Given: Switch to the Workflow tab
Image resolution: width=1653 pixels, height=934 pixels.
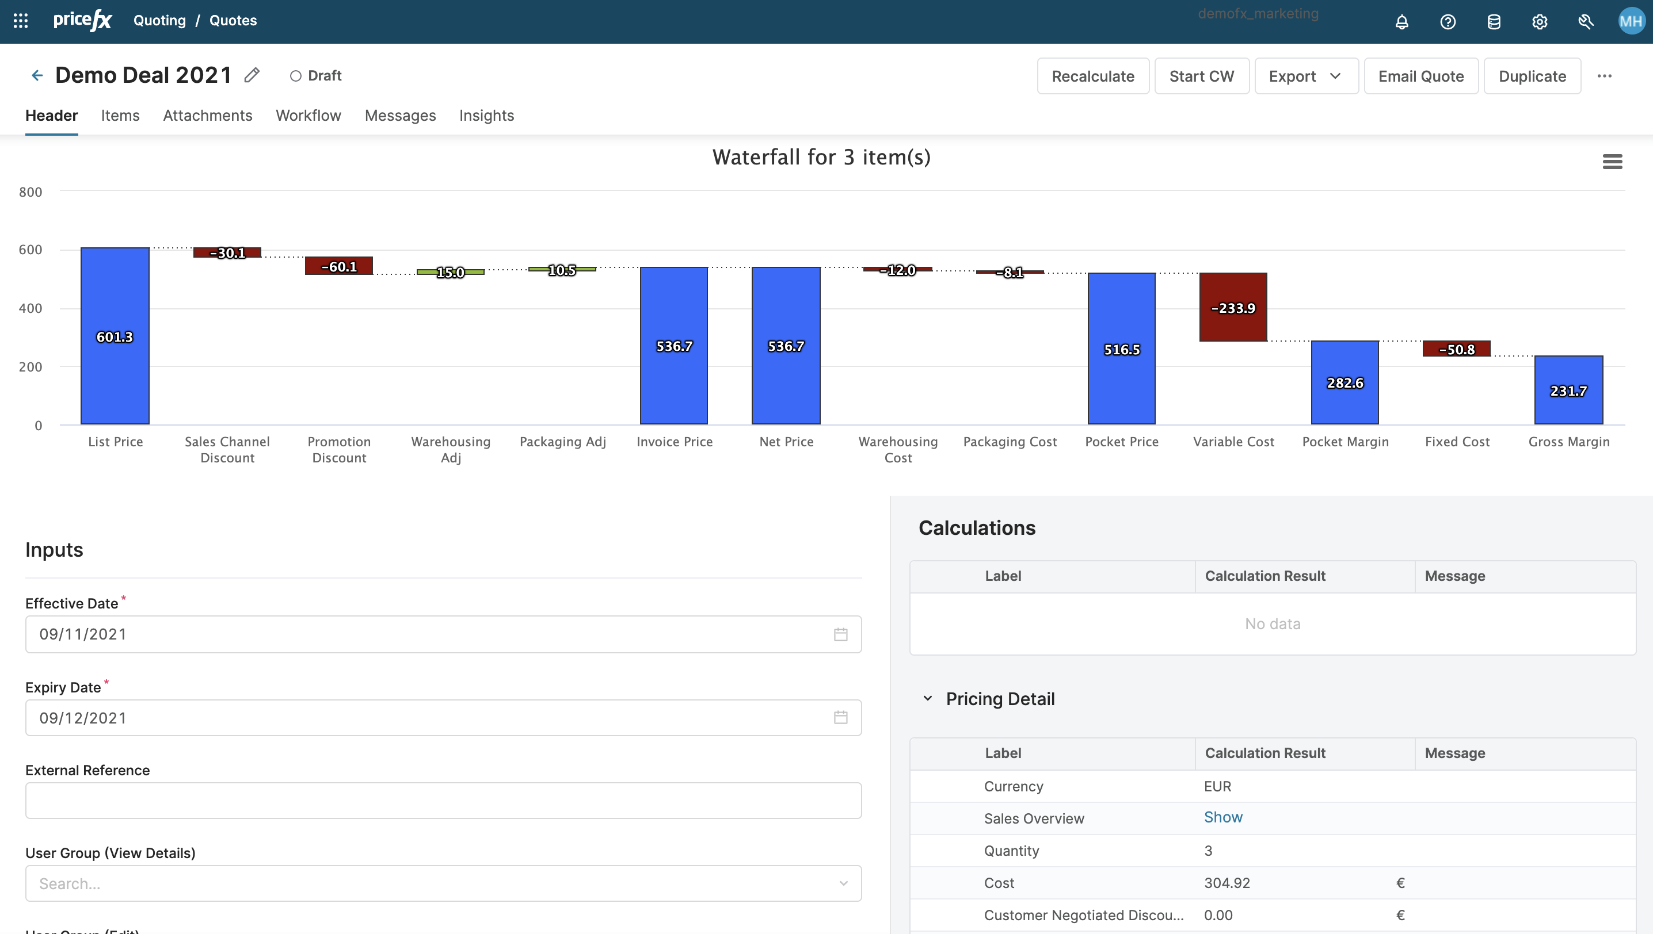Looking at the screenshot, I should tap(308, 116).
